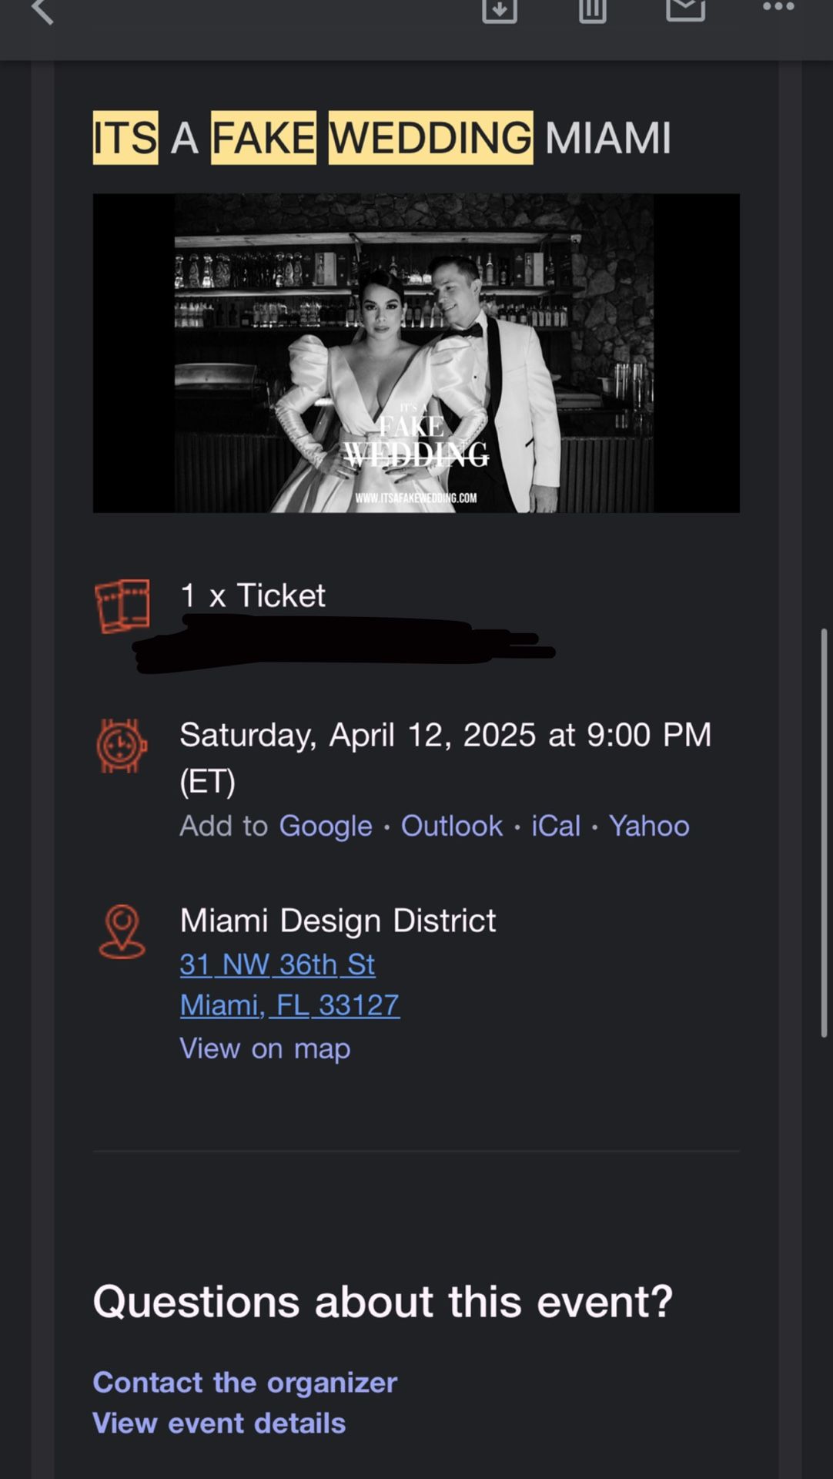Screen dimensions: 833x1479
Task: Tap the orange map pin icon
Action: point(122,931)
